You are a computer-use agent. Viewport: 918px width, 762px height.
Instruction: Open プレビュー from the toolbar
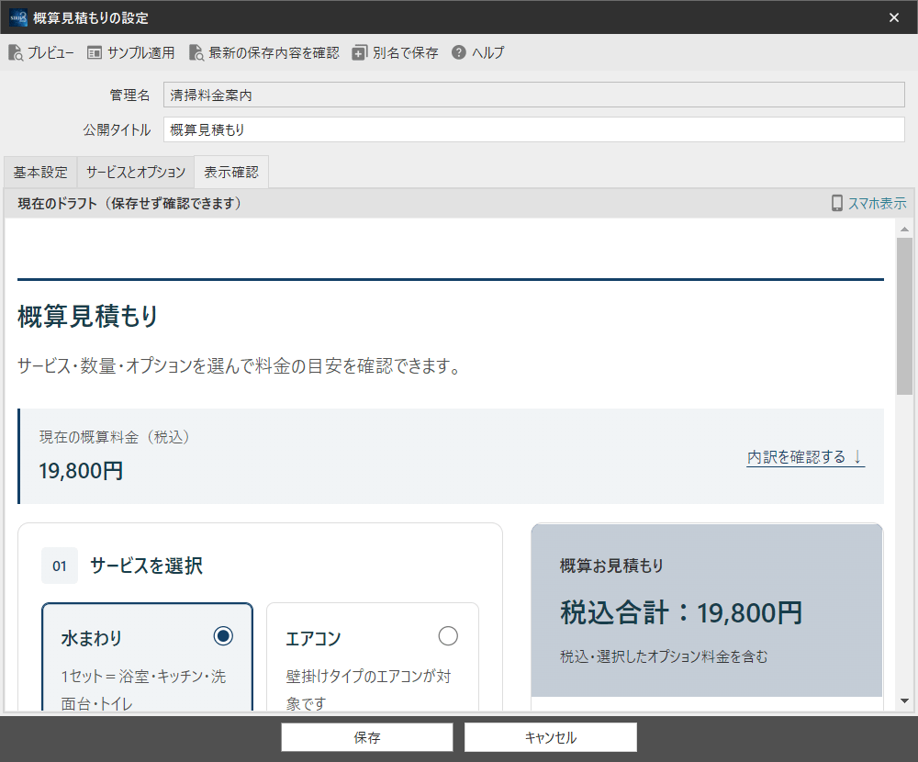(50, 52)
